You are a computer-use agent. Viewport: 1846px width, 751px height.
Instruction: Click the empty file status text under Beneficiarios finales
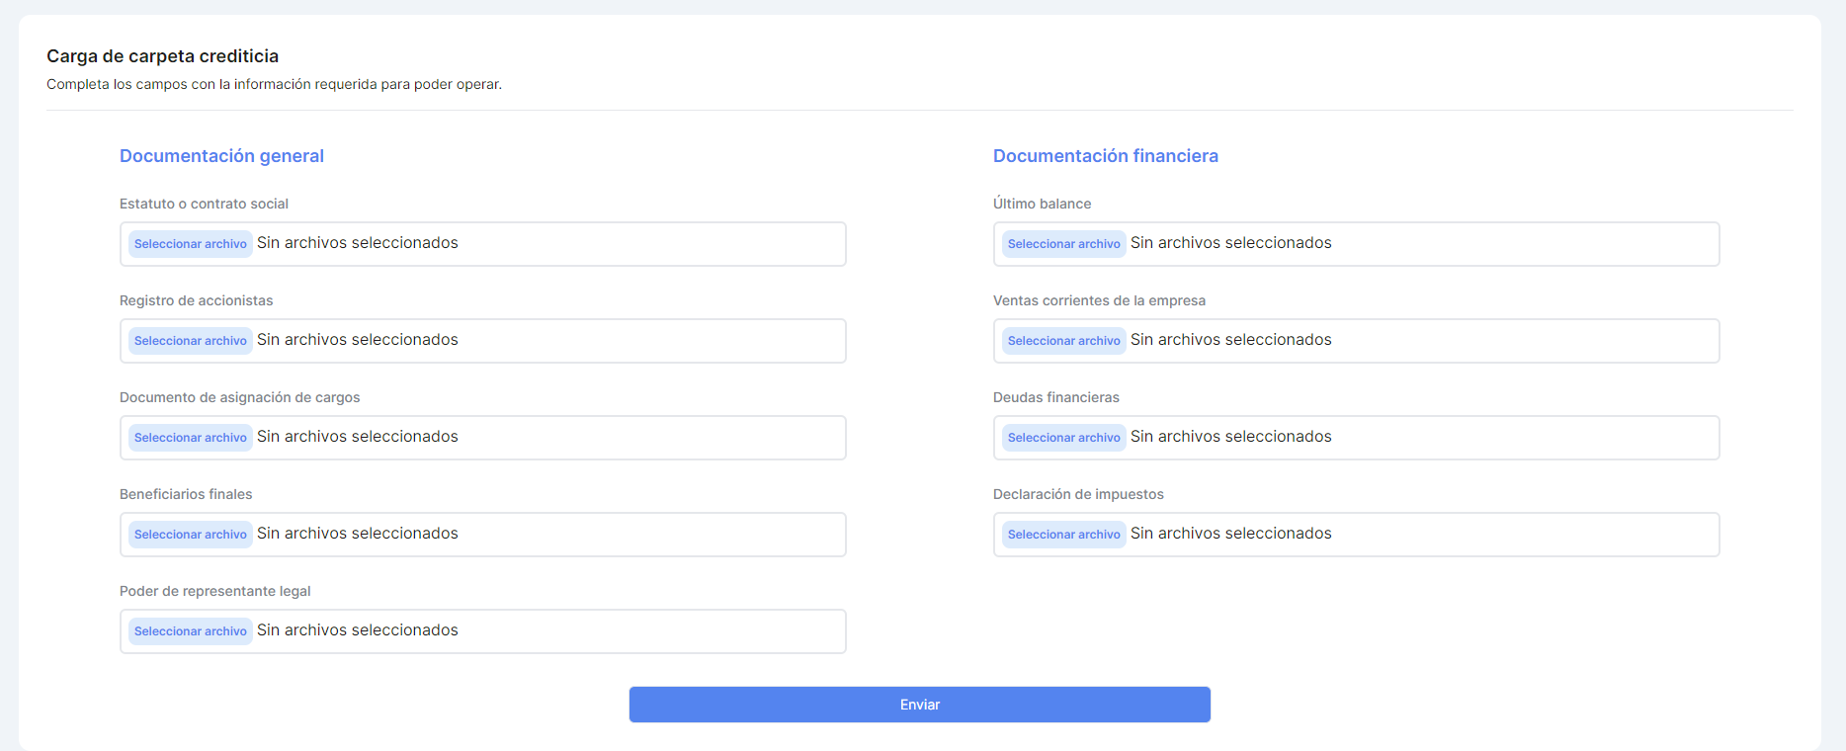pyautogui.click(x=358, y=534)
